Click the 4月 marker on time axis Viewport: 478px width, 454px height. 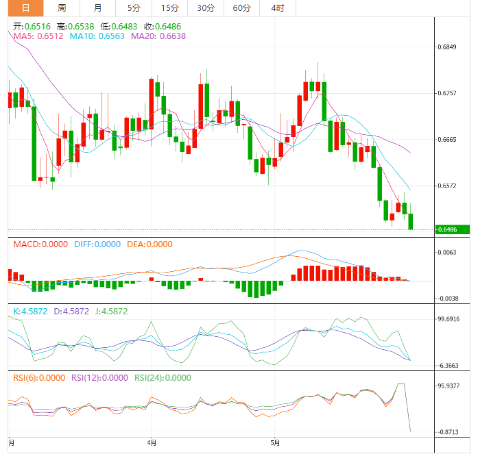(152, 443)
